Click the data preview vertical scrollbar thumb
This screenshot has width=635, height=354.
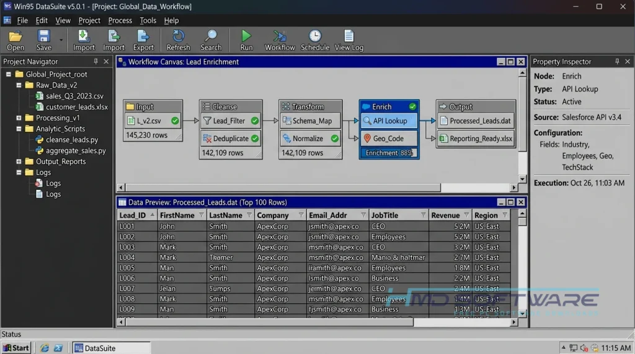[x=522, y=222]
